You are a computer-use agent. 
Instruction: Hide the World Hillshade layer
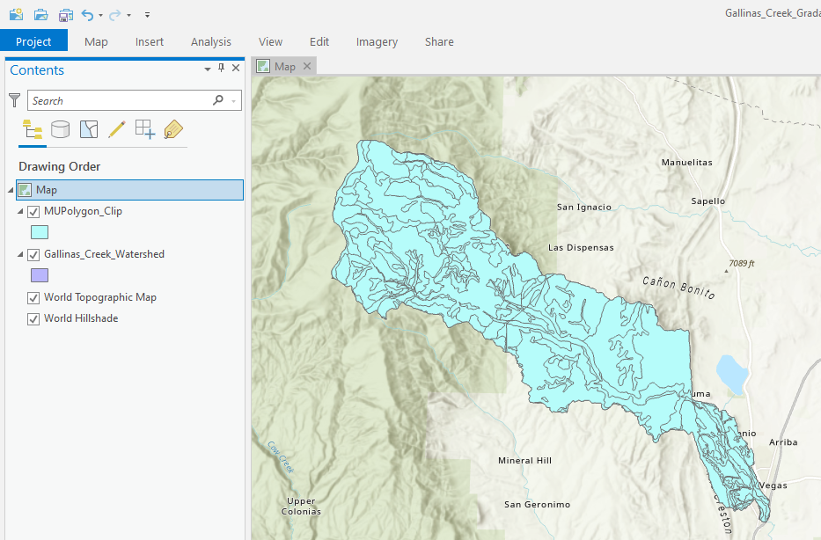33,319
